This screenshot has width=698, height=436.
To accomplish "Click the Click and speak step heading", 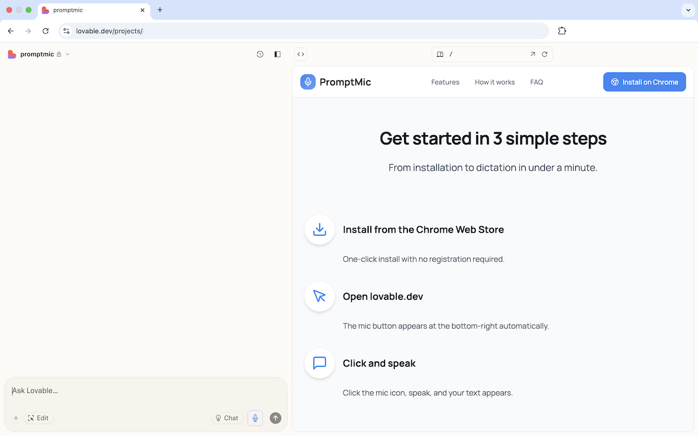I will (379, 364).
